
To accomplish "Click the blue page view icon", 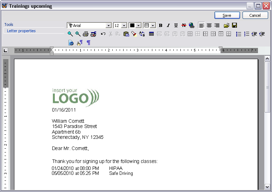I will [x=71, y=43].
